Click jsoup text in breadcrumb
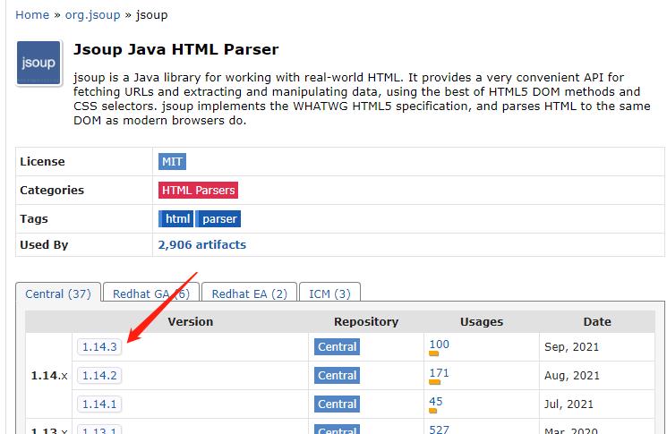 tap(152, 15)
